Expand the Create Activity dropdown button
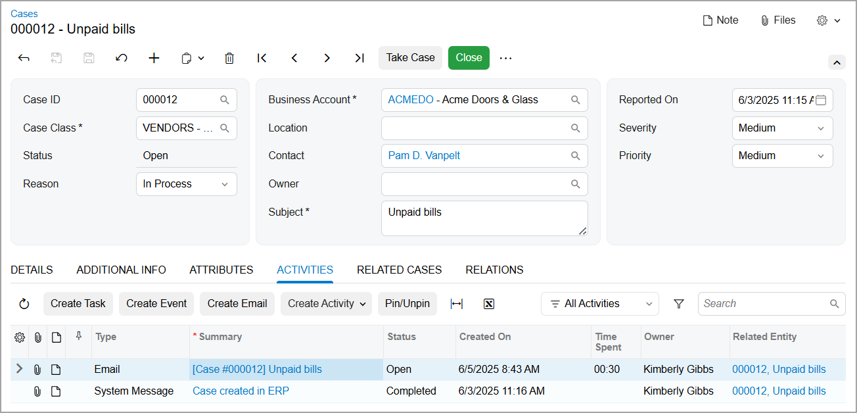This screenshot has height=413, width=857. pos(326,304)
